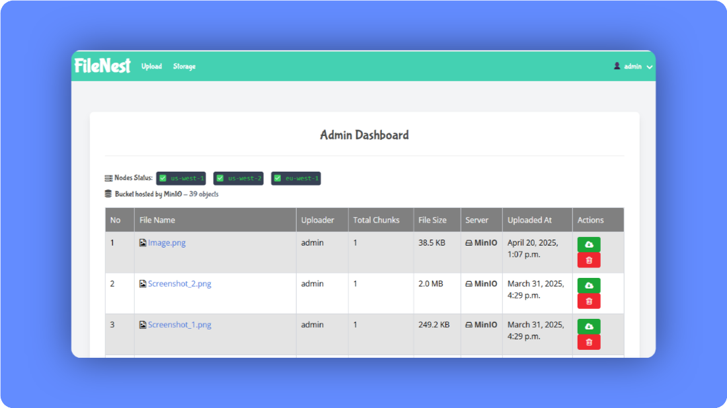Image resolution: width=727 pixels, height=408 pixels.
Task: Click the FileNest logo
Action: click(102, 66)
